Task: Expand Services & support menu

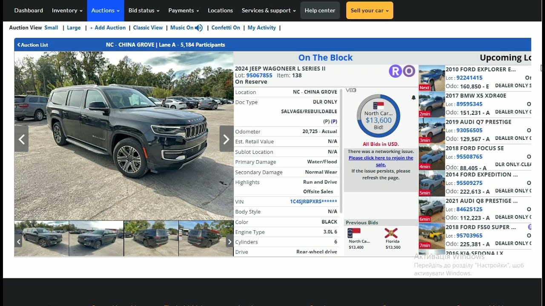Action: 268,10
